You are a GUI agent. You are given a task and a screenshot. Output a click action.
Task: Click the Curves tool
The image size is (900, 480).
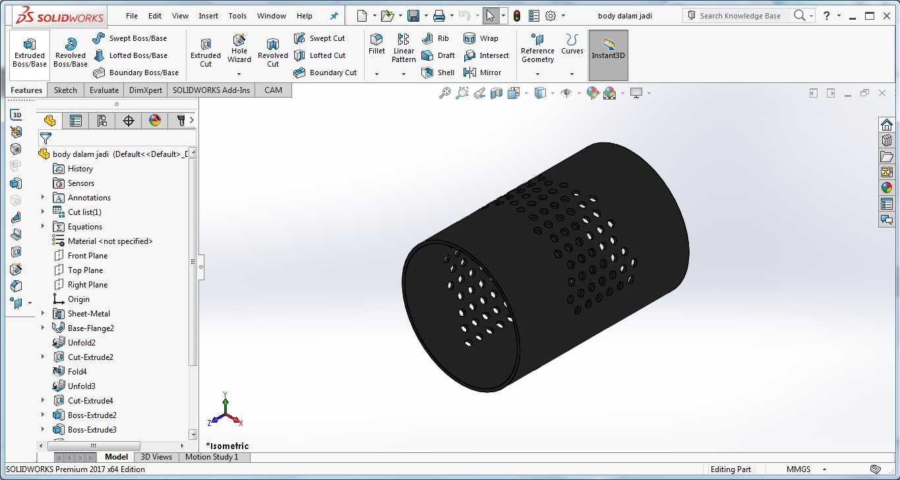click(x=572, y=45)
